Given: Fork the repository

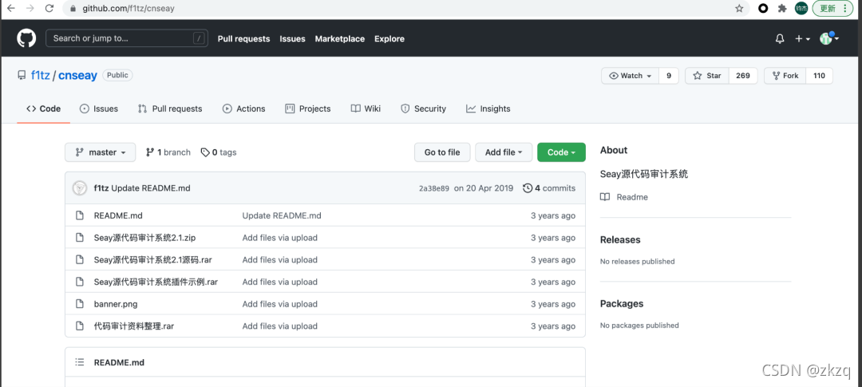Looking at the screenshot, I should point(785,76).
